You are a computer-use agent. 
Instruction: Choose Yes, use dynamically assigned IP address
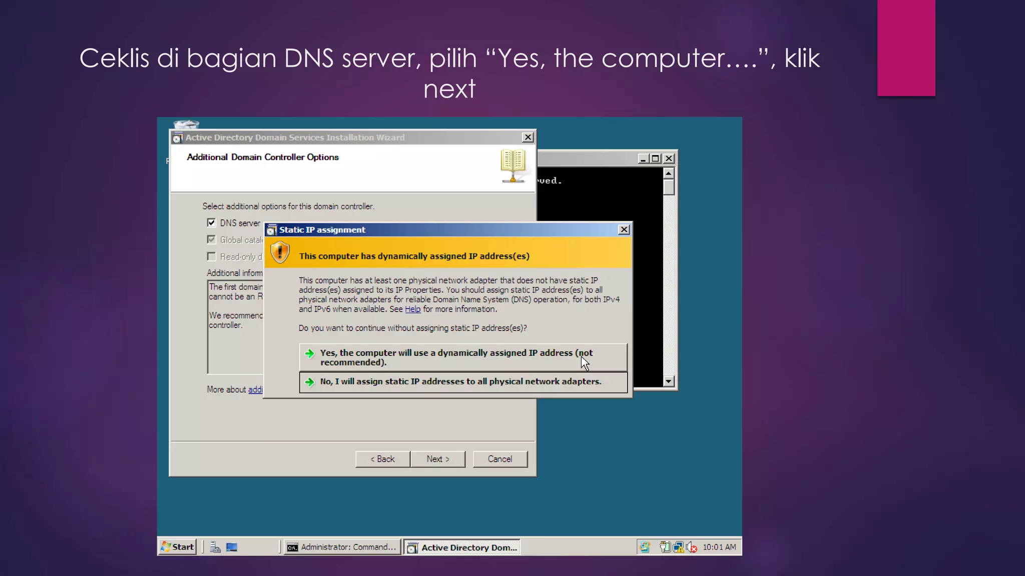coord(463,357)
